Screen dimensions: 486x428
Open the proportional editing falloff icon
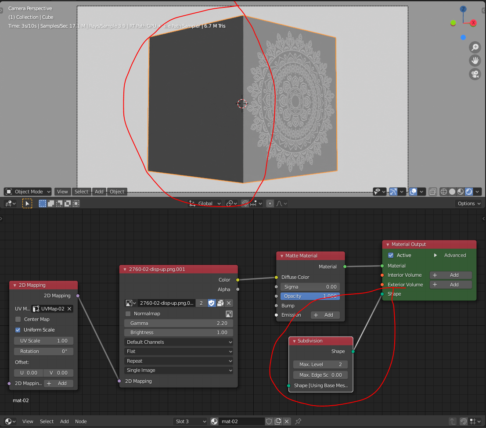click(x=280, y=203)
